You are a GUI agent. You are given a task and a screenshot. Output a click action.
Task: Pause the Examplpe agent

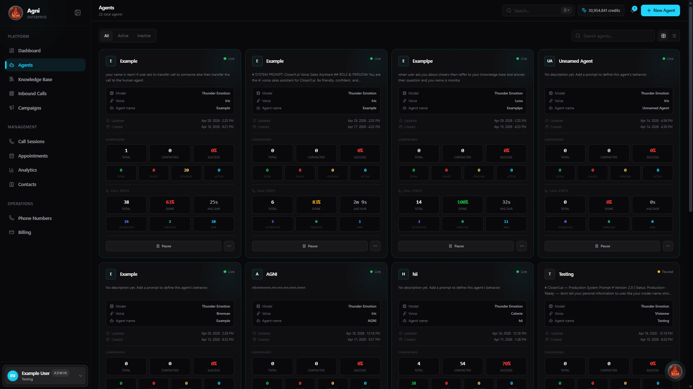click(x=456, y=246)
